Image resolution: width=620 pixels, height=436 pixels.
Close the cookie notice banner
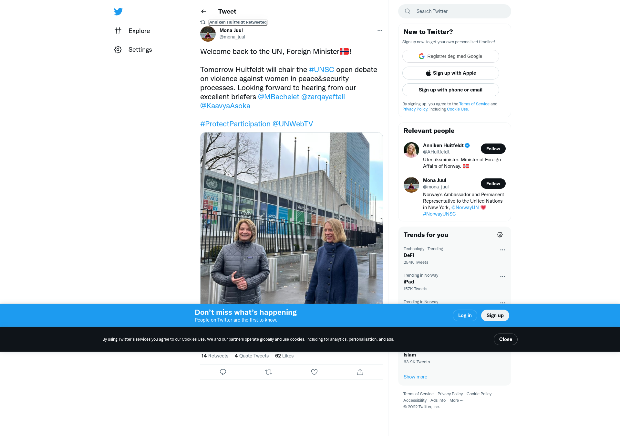tap(506, 339)
